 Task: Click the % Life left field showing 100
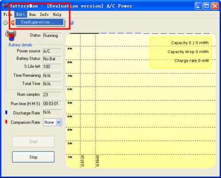click(x=52, y=67)
